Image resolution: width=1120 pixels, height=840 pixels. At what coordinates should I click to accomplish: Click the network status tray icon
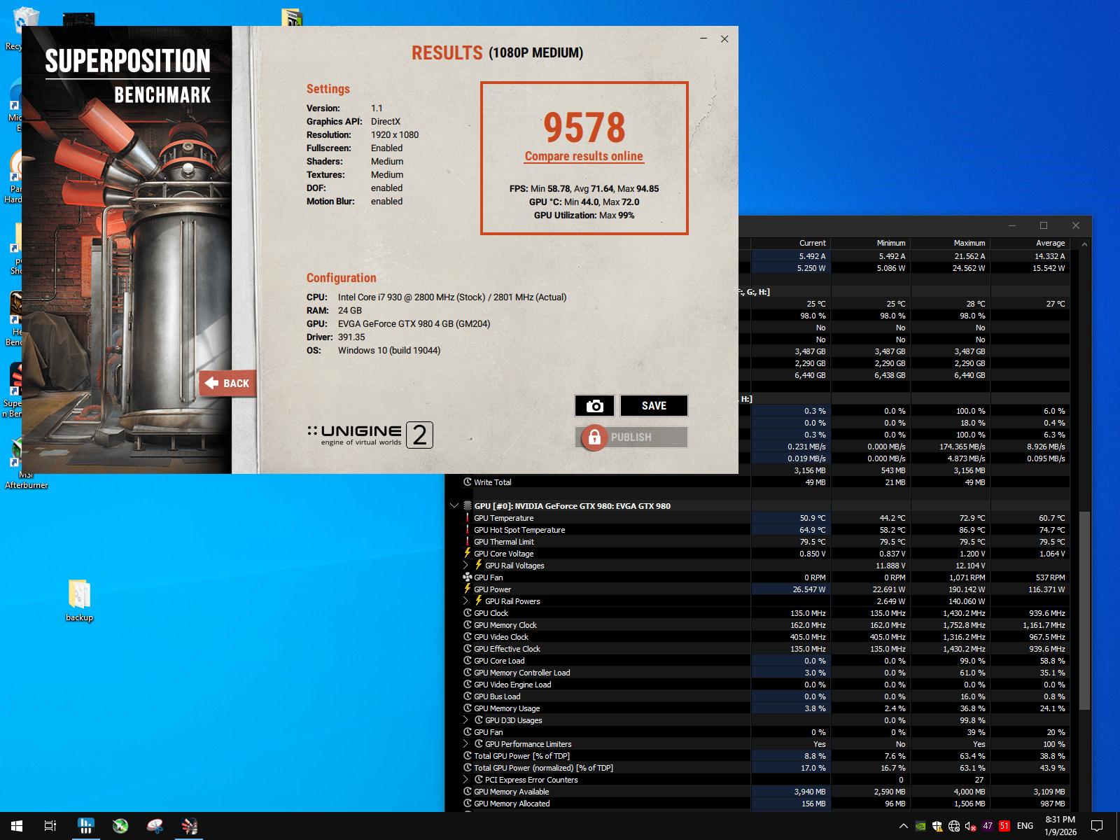[x=954, y=826]
